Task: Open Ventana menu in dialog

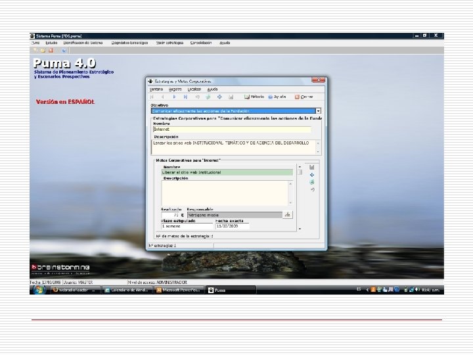Action: (x=156, y=89)
